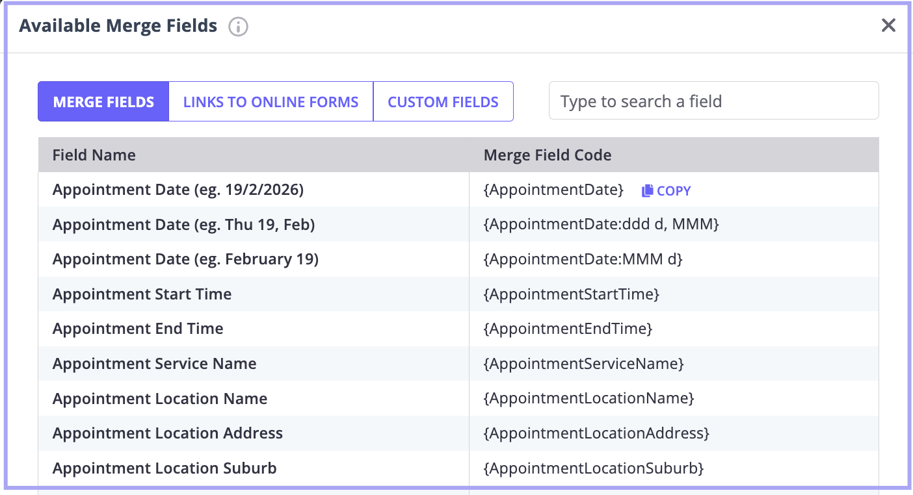Click the Field Name column header
The image size is (913, 495).
pyautogui.click(x=94, y=155)
